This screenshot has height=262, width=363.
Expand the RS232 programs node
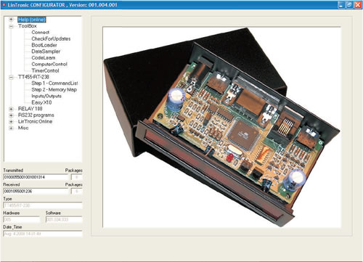[x=11, y=115]
